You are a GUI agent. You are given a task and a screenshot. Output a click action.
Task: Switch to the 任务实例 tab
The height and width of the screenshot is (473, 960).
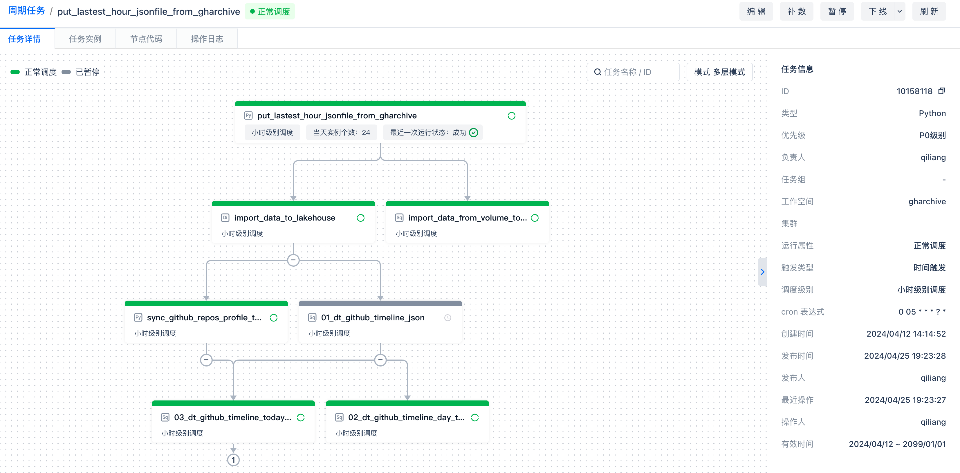click(85, 39)
